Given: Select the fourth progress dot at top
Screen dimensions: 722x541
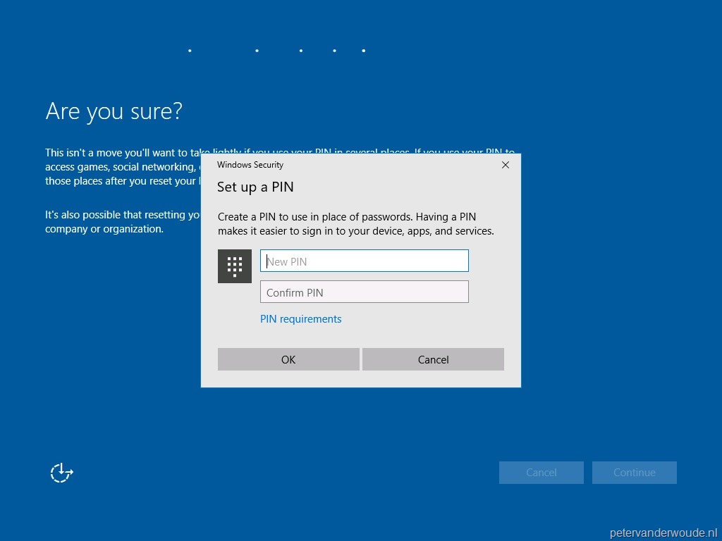Looking at the screenshot, I should [334, 50].
